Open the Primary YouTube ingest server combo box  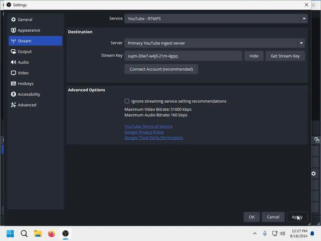coord(214,43)
